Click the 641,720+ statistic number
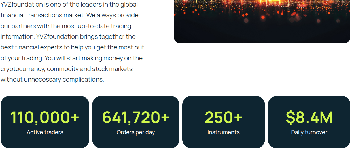The height and width of the screenshot is (148, 350). click(x=136, y=117)
